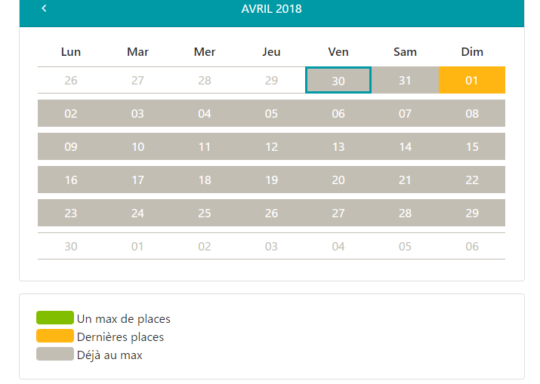Screen dimensions: 540x384
Task: Choose Friday 20 April
Action: click(x=338, y=180)
